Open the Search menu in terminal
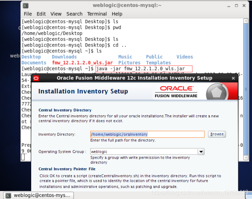 pos(74,14)
